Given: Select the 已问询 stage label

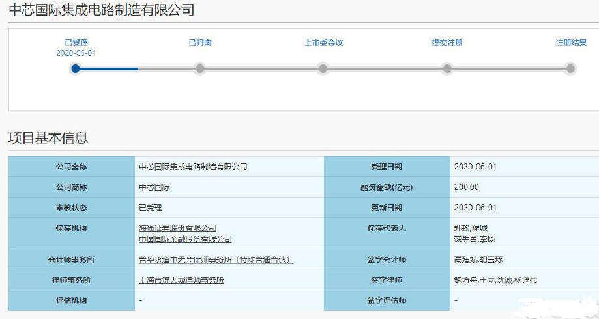Looking at the screenshot, I should tap(200, 42).
